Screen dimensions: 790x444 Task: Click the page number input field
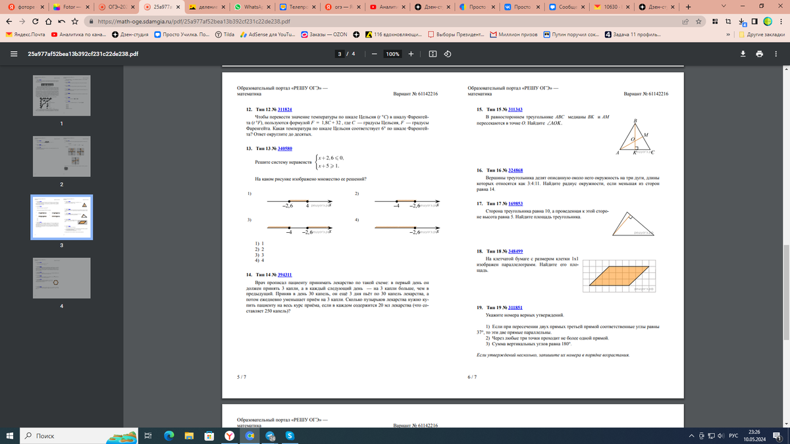(339, 54)
